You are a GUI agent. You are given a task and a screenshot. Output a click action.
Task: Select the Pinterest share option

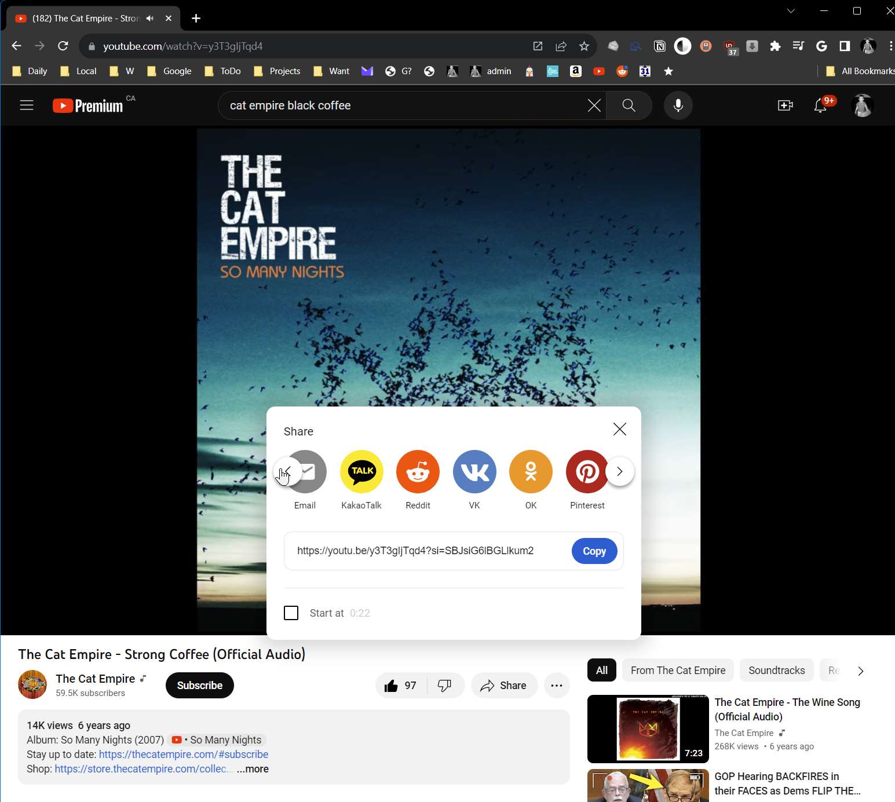click(586, 472)
